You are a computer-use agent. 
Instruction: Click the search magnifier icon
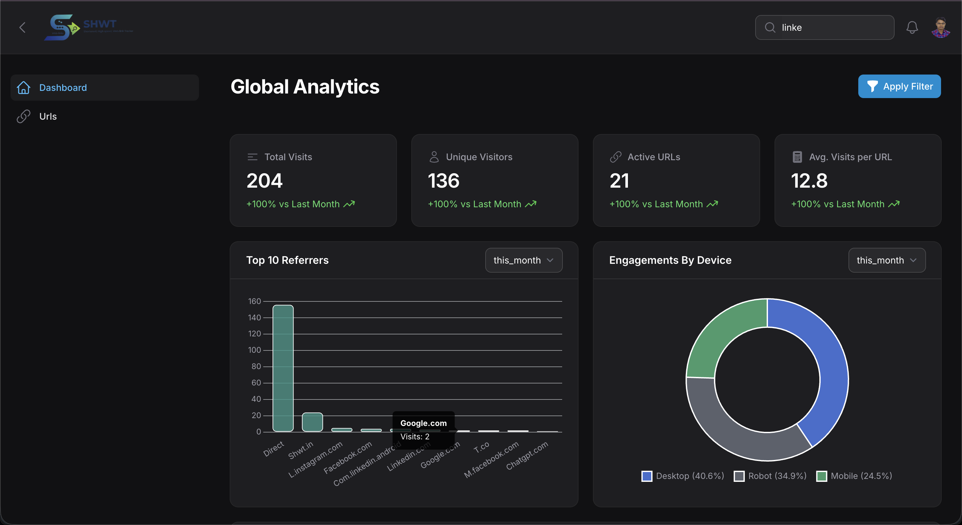[x=770, y=27]
